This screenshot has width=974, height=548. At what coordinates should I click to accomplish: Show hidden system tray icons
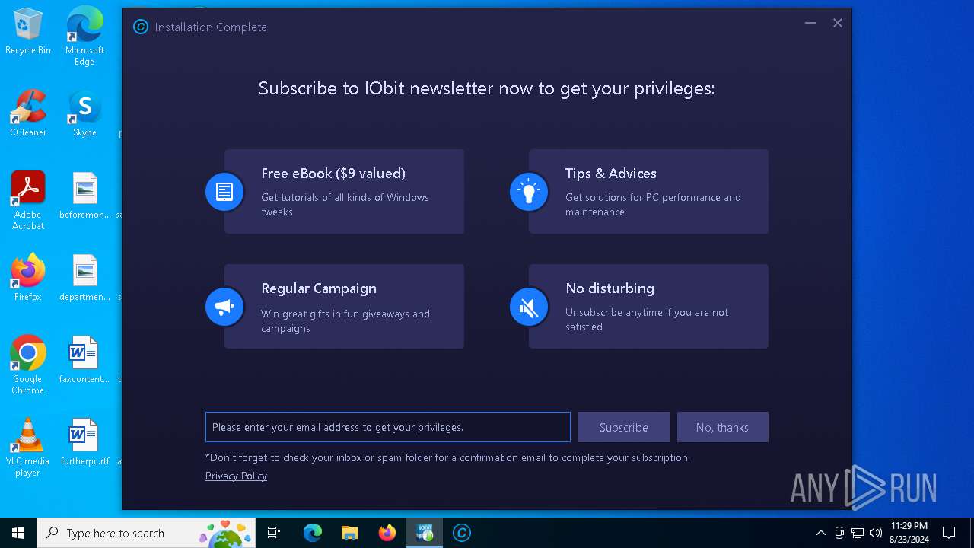coord(820,533)
